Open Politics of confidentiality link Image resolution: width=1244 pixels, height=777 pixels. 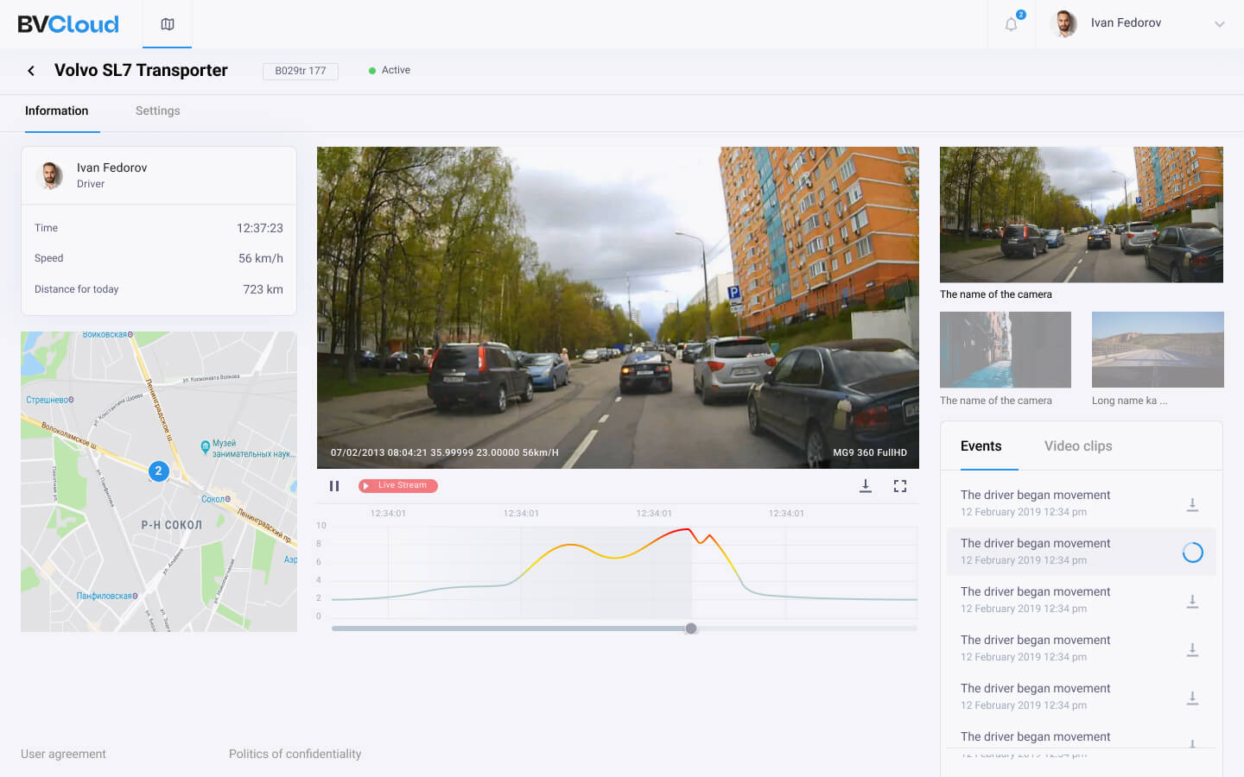pos(295,755)
